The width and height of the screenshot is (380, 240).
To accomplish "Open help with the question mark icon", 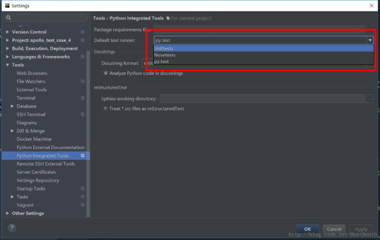I will tap(11, 228).
